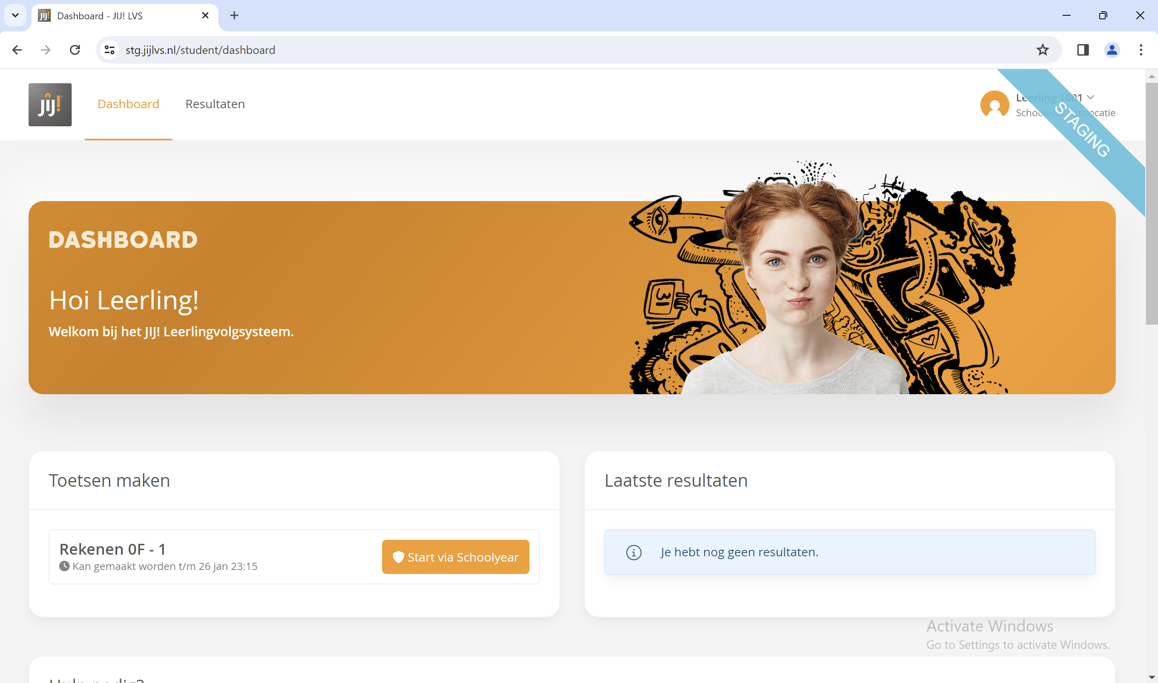Viewport: 1158px width, 683px height.
Task: Click the vertical page scrollbar thumb
Action: coord(1151,202)
